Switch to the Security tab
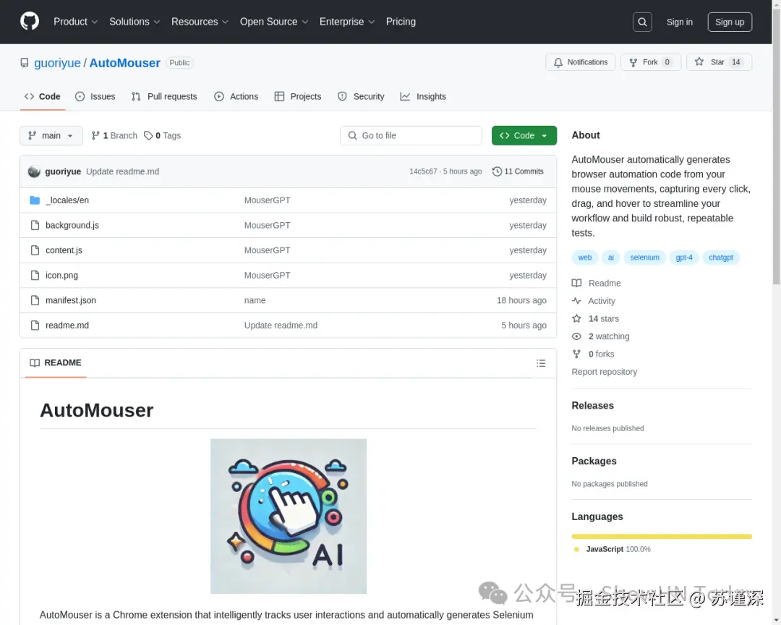781x625 pixels. [361, 97]
